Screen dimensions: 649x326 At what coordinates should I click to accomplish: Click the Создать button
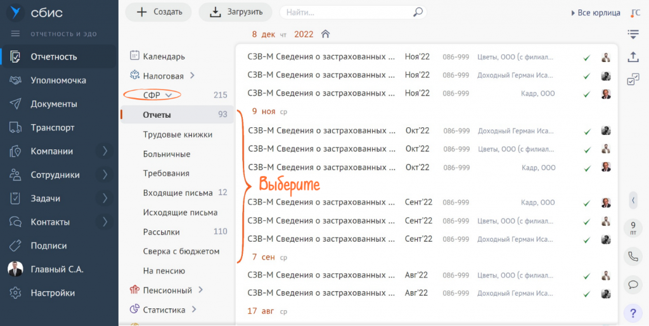tap(159, 12)
